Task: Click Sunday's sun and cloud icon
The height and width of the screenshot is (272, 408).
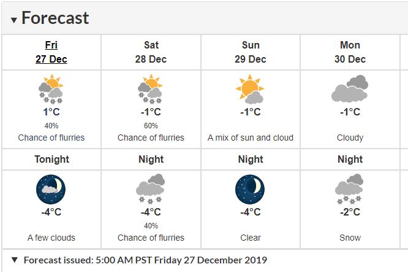Action: tap(250, 90)
